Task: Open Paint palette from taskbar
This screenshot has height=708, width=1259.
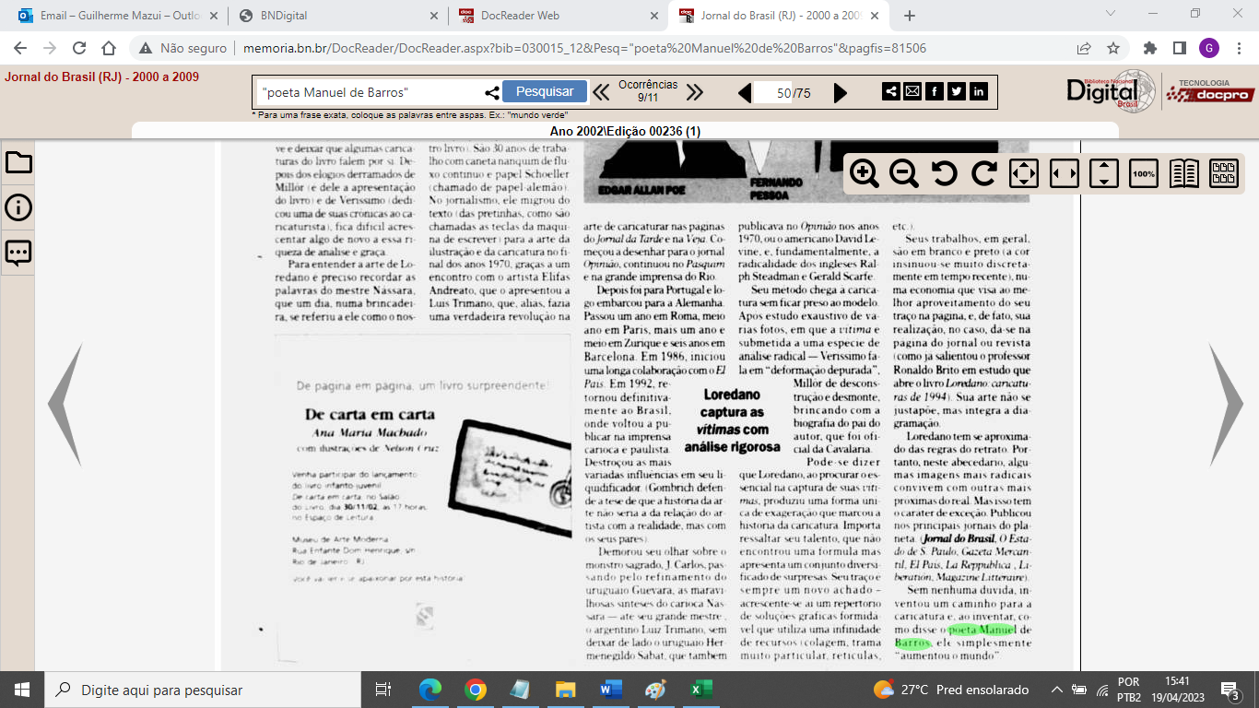Action: (655, 690)
